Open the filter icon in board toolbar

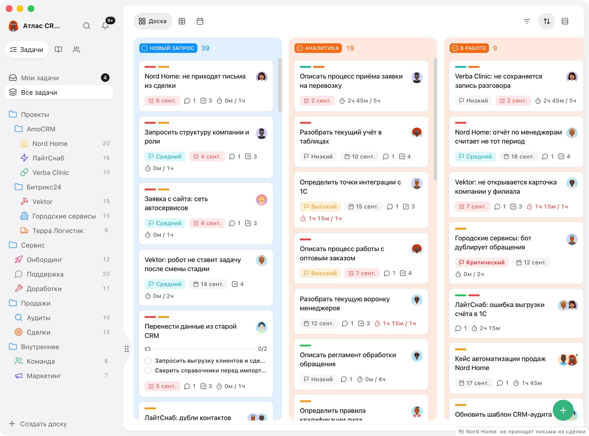coord(527,21)
